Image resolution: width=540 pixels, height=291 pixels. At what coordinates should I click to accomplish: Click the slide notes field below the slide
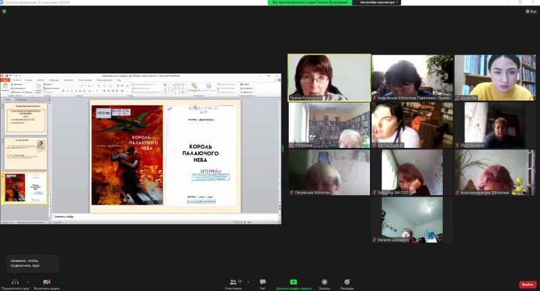[165, 217]
